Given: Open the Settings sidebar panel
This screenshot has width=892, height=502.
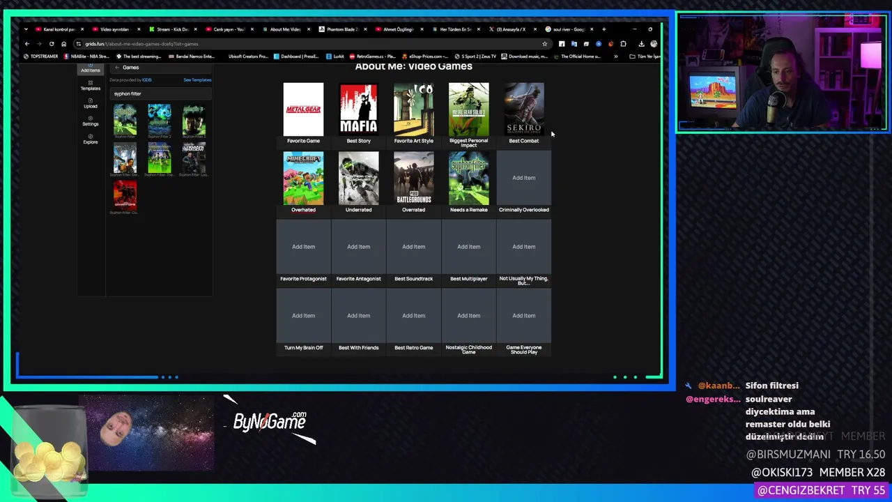Looking at the screenshot, I should tap(90, 121).
